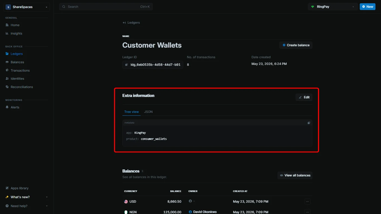The height and width of the screenshot is (214, 381).
Task: Select the 125,000.00 balance amount
Action: [x=172, y=212]
